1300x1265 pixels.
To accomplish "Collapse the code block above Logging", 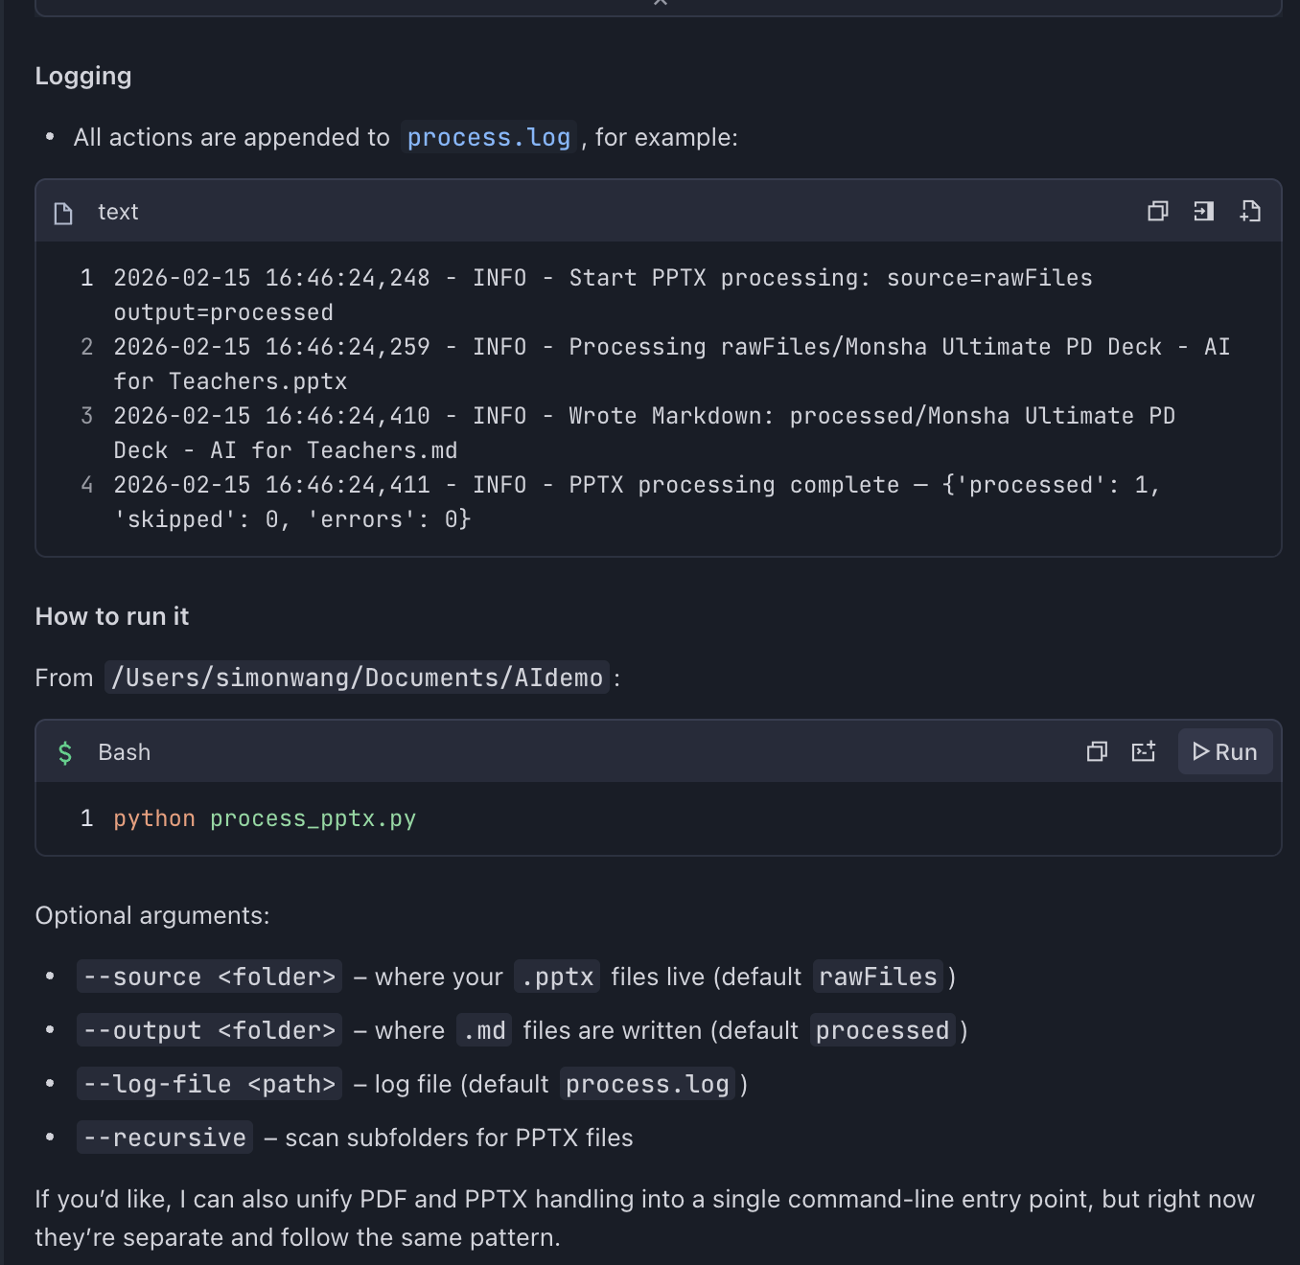I will (x=660, y=3).
